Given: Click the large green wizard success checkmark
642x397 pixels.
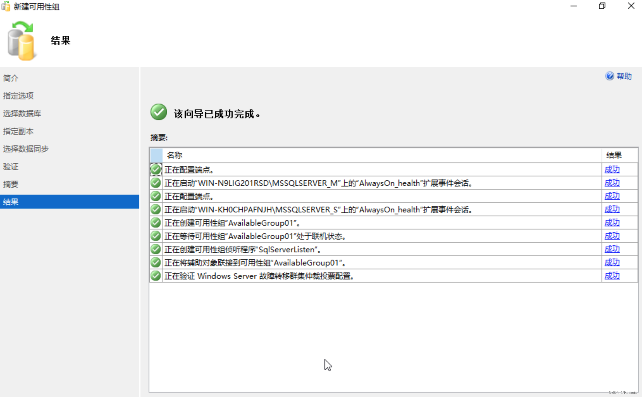Looking at the screenshot, I should coord(158,112).
